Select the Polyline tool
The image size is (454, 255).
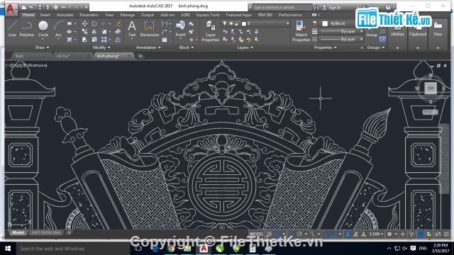tap(26, 28)
